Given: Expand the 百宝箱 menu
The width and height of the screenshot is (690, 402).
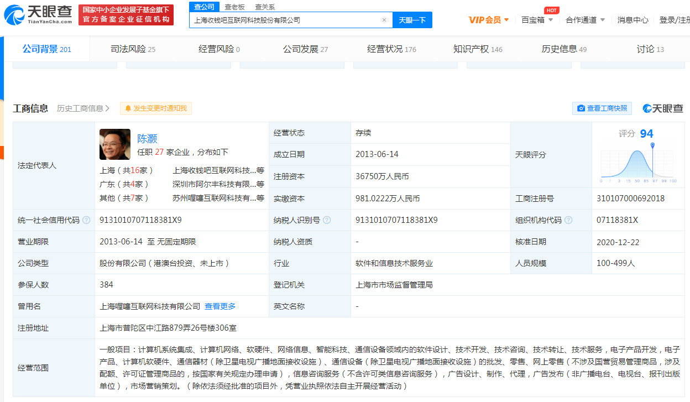Looking at the screenshot, I should click(x=537, y=20).
